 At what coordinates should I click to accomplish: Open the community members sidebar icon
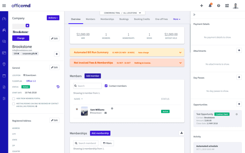[4, 30]
